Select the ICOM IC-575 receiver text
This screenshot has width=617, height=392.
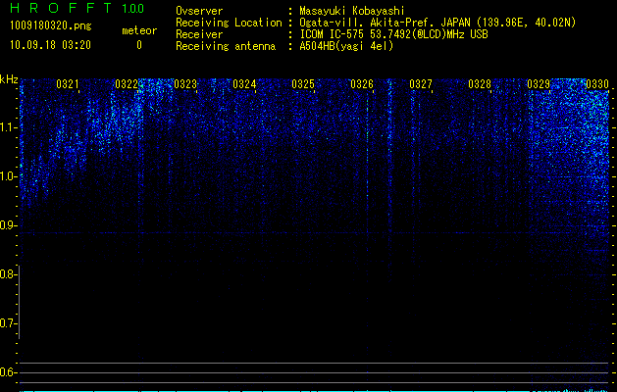393,34
